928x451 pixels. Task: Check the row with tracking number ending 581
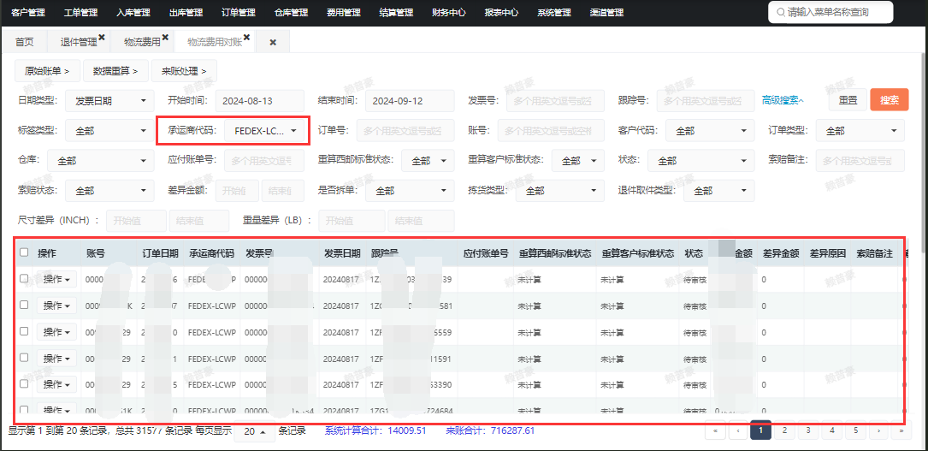(24, 305)
